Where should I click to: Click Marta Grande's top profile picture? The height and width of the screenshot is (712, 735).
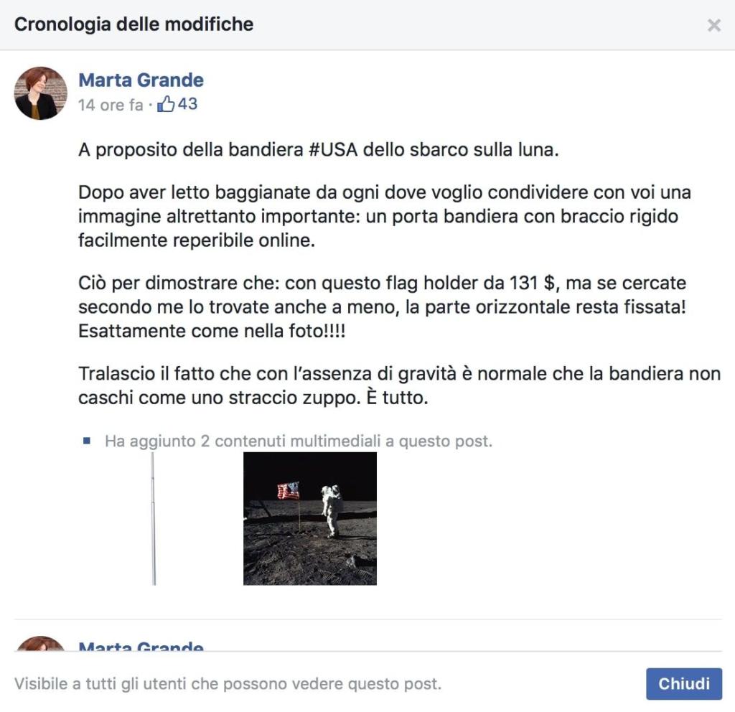tap(41, 93)
